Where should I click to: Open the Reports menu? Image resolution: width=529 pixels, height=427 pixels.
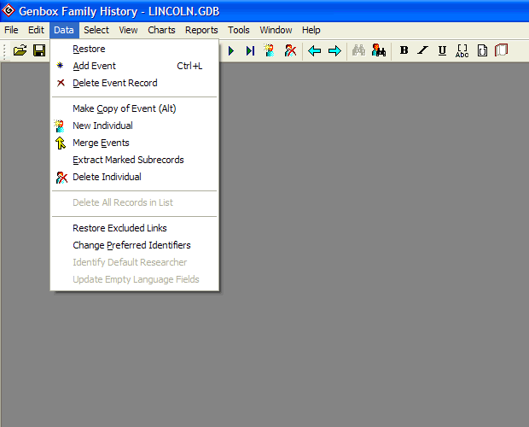(x=201, y=30)
